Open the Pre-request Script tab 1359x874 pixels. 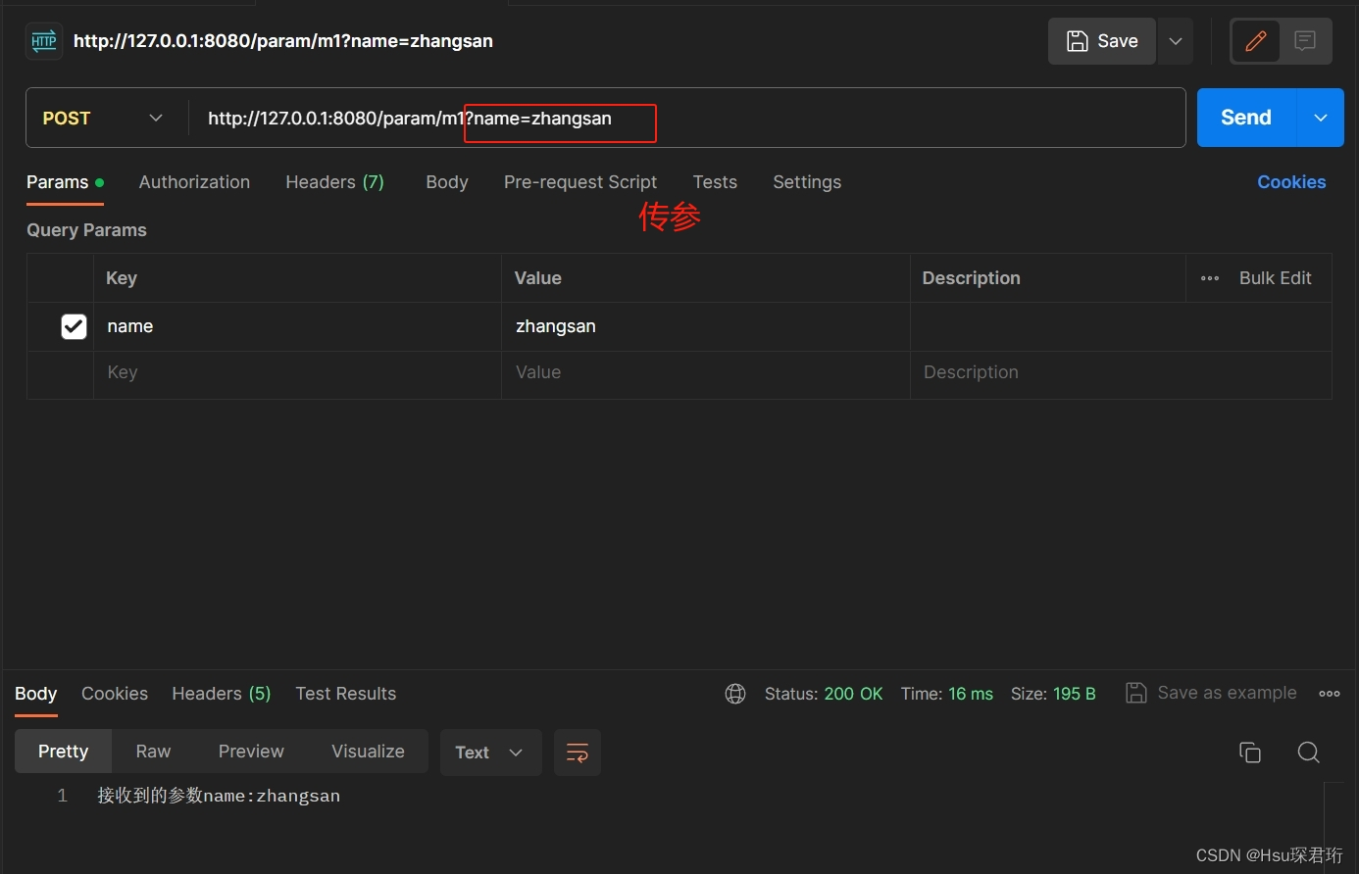click(580, 182)
